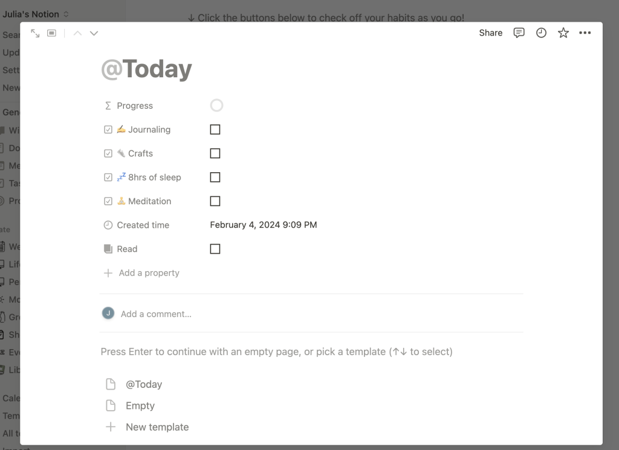Go to next page with down chevron
Image resolution: width=619 pixels, height=450 pixels.
coord(94,33)
